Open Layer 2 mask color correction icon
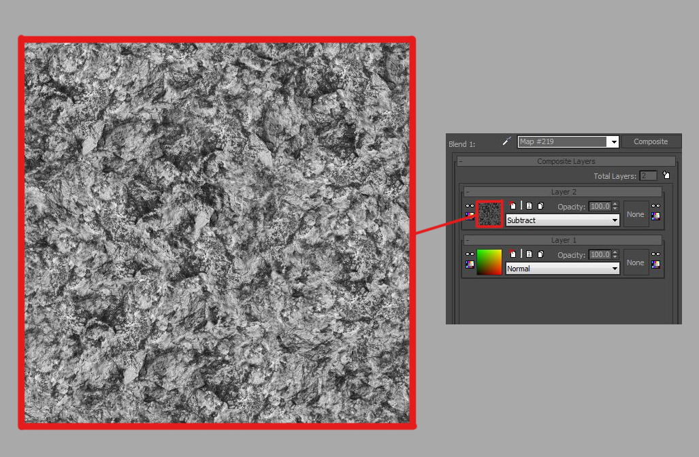Image resolution: width=699 pixels, height=457 pixels. tap(655, 216)
